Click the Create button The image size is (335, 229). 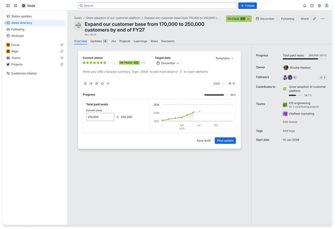[247, 6]
